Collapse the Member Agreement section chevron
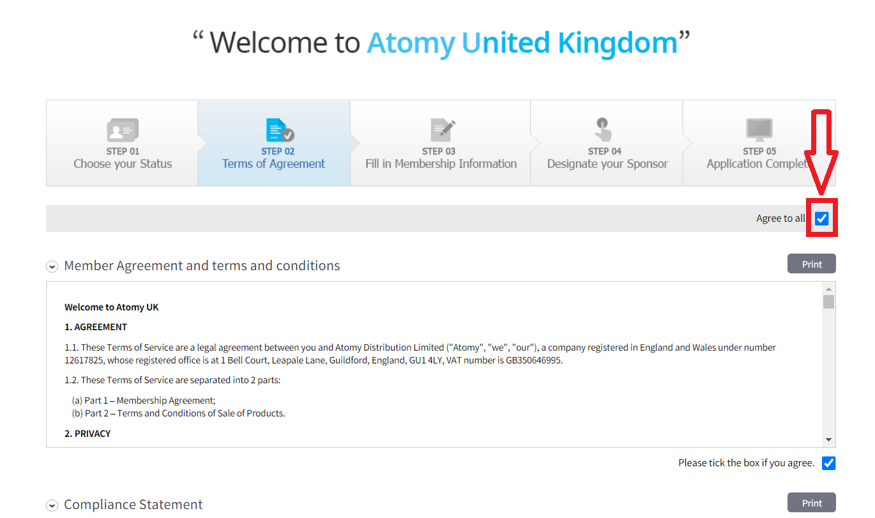 point(52,266)
